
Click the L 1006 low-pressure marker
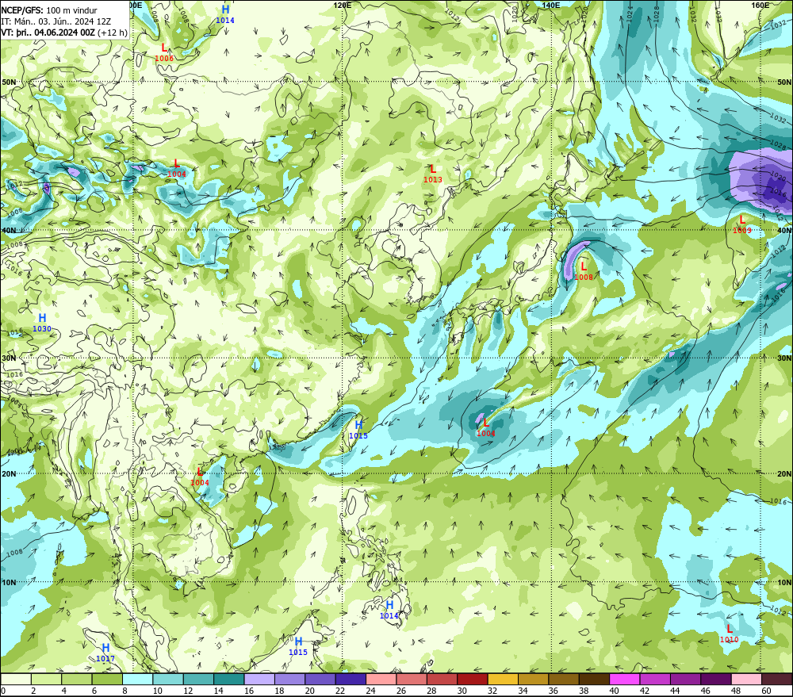pos(164,52)
